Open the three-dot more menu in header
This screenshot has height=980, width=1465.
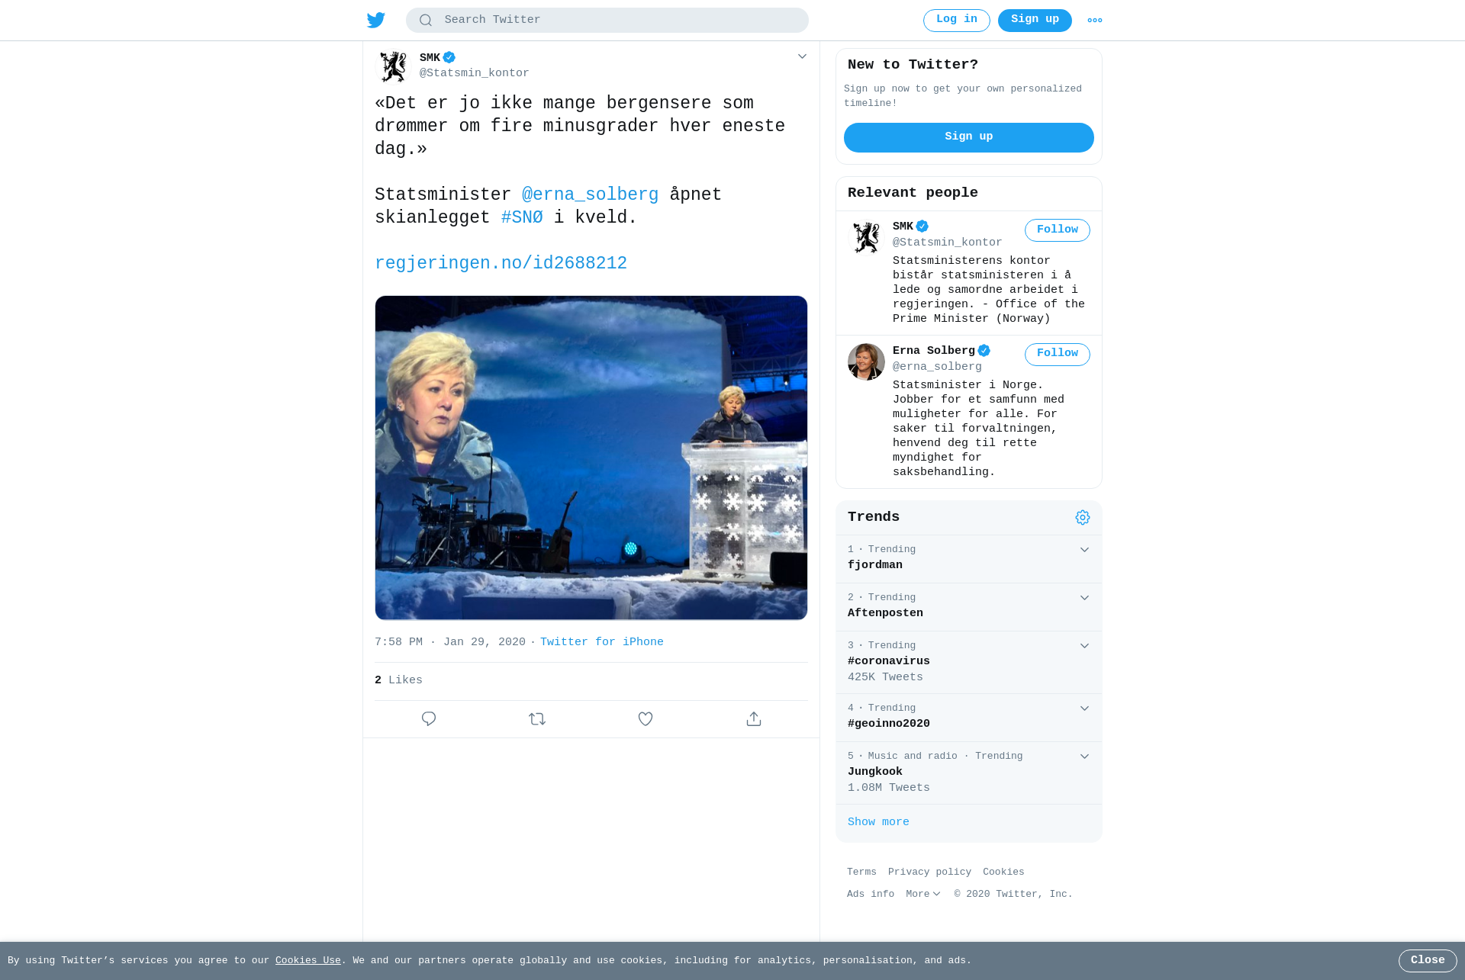tap(1095, 21)
